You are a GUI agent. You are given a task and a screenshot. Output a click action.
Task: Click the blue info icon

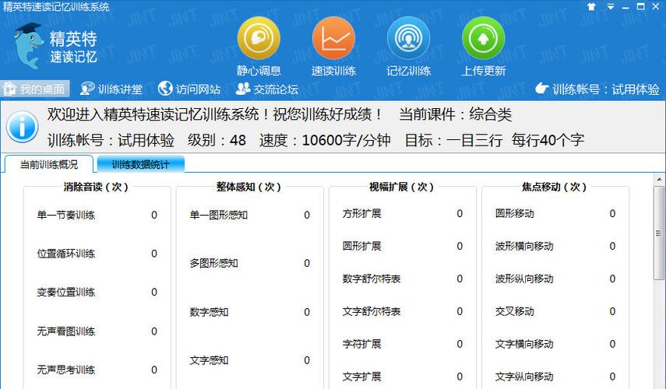click(x=22, y=126)
